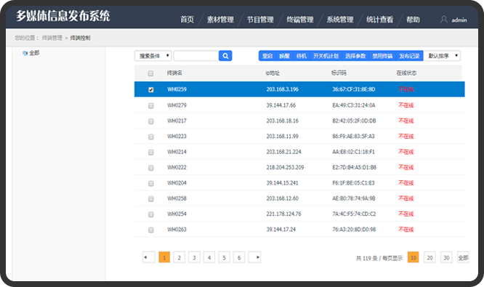Click the 禁用终端 button
Screen dimensions: 484x287
point(382,56)
